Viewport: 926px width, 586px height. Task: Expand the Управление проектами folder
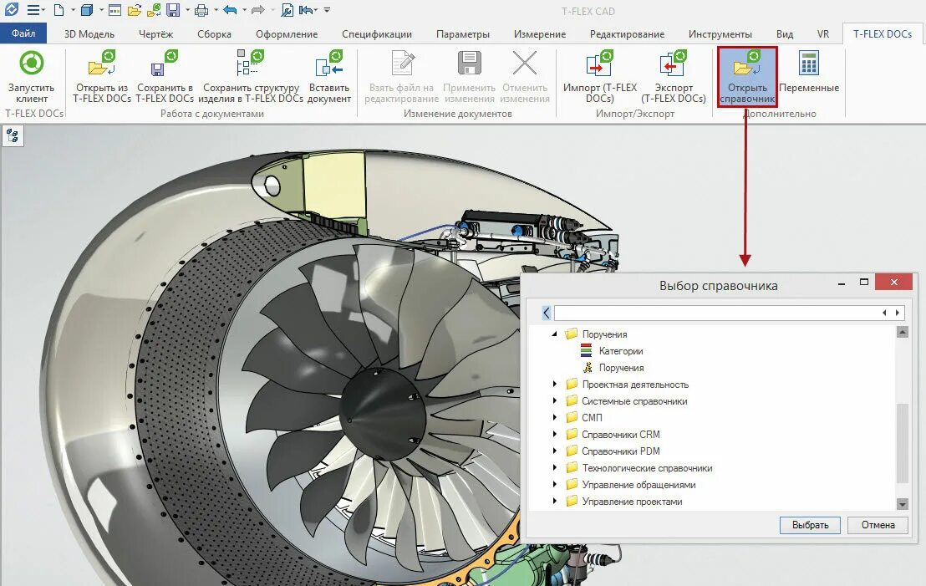click(x=555, y=501)
